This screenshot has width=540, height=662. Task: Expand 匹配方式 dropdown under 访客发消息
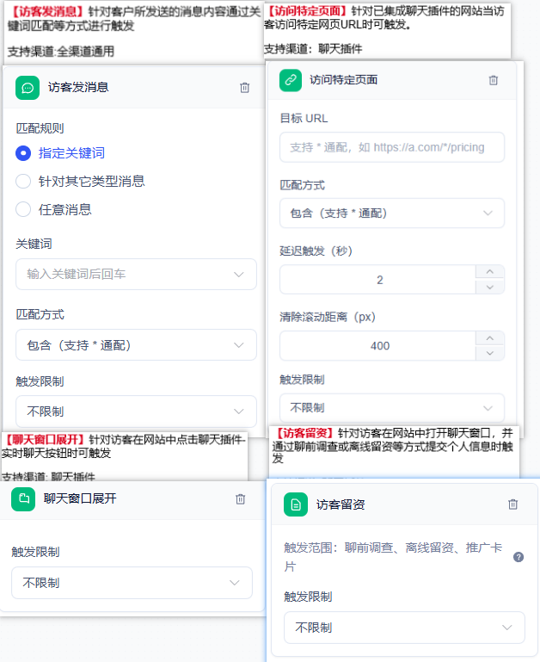136,345
